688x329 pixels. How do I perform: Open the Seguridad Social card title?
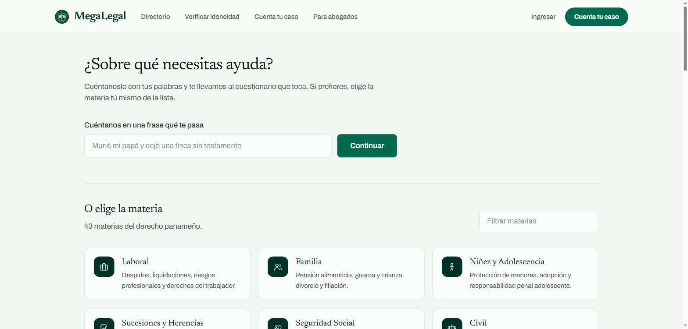tap(325, 323)
